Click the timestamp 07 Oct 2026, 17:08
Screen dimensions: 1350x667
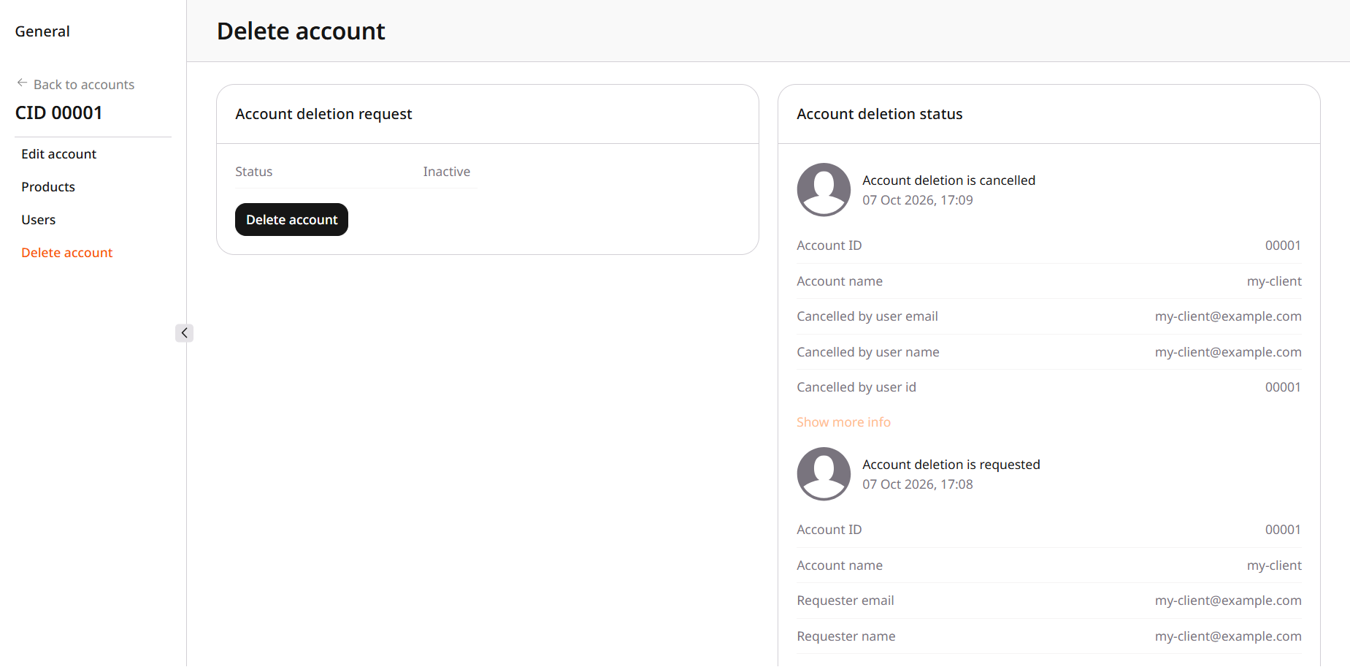tap(918, 484)
